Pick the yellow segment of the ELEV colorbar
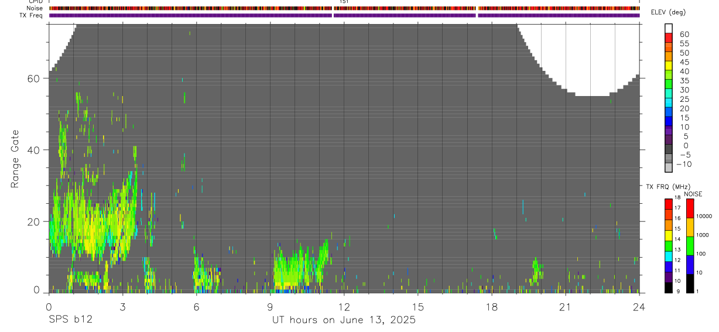The width and height of the screenshot is (719, 332). point(669,66)
